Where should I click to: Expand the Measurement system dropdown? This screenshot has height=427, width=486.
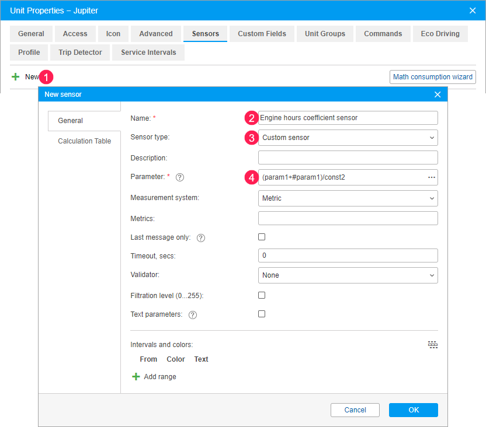pyautogui.click(x=348, y=198)
